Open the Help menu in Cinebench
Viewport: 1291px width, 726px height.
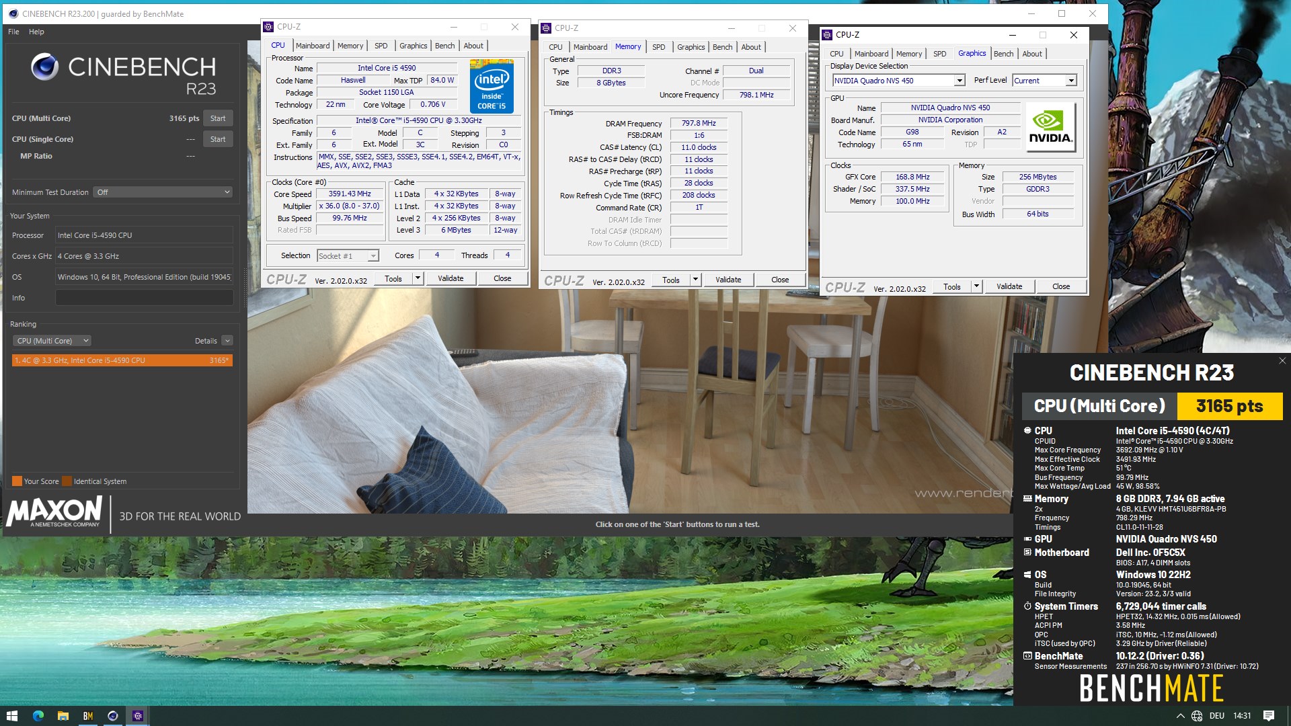pos(36,32)
